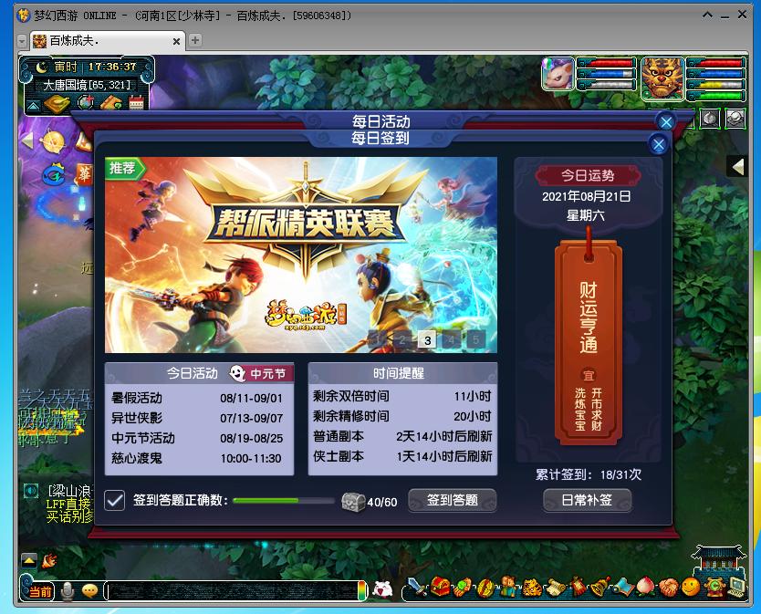Viewport: 761px width, 614px height.
Task: Collapse the minimap panel arrow
Action: pos(33,105)
